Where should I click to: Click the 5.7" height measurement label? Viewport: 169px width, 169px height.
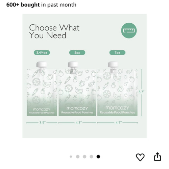[141, 92]
